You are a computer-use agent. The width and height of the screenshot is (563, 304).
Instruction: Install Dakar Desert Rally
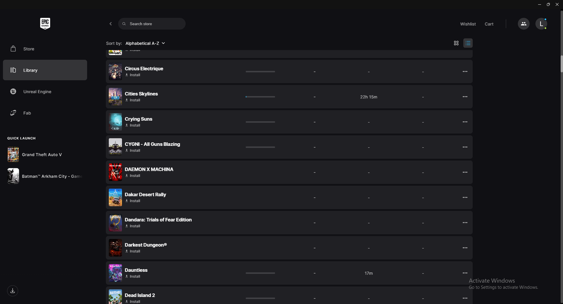[133, 201]
